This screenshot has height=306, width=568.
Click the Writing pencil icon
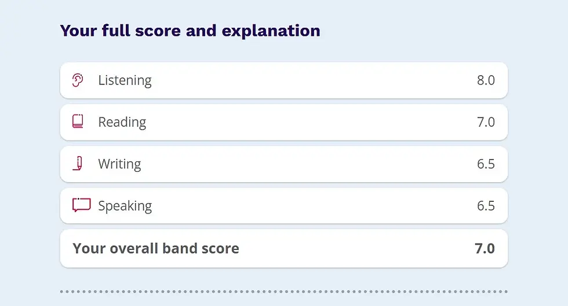(79, 164)
